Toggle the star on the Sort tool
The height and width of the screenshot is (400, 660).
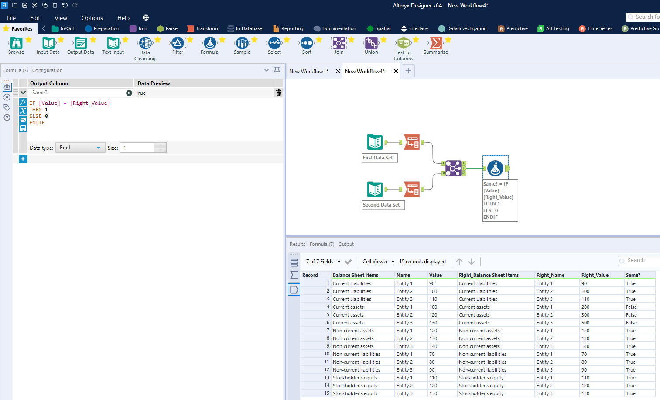(x=319, y=40)
